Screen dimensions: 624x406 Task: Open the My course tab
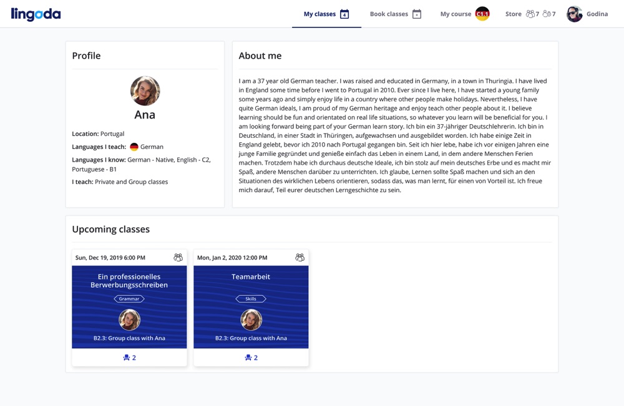(464, 14)
